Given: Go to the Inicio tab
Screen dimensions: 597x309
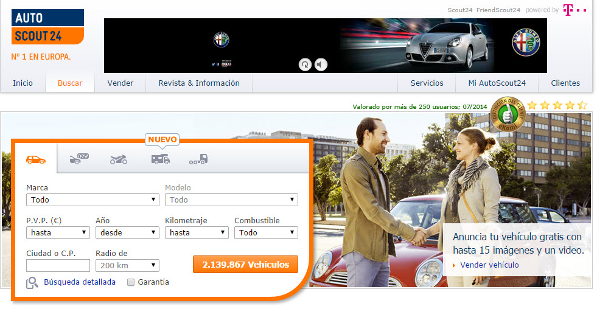Looking at the screenshot, I should pos(23,83).
